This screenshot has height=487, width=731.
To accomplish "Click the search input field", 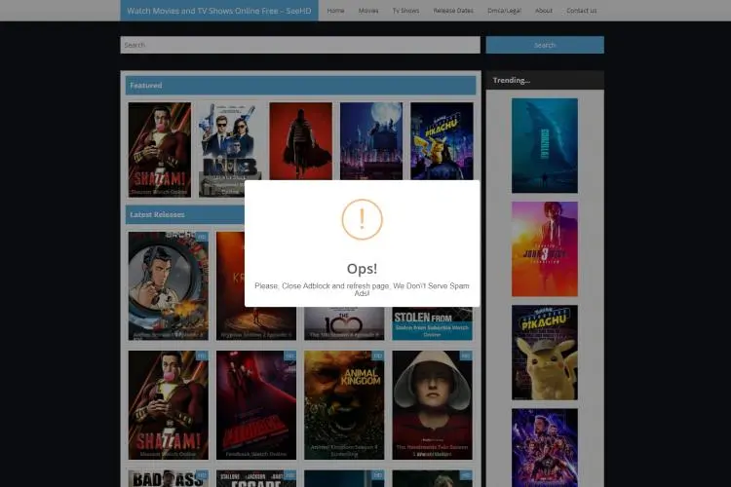I will pyautogui.click(x=300, y=45).
